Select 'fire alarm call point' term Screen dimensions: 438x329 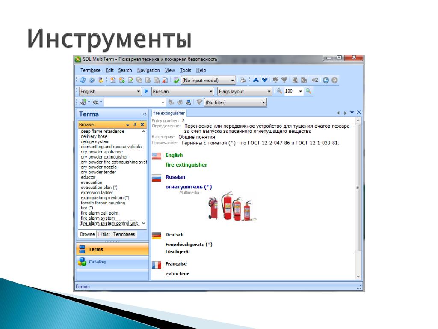[99, 213]
